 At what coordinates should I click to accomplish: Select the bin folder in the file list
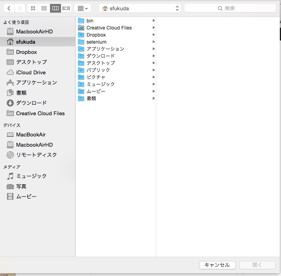(x=116, y=20)
